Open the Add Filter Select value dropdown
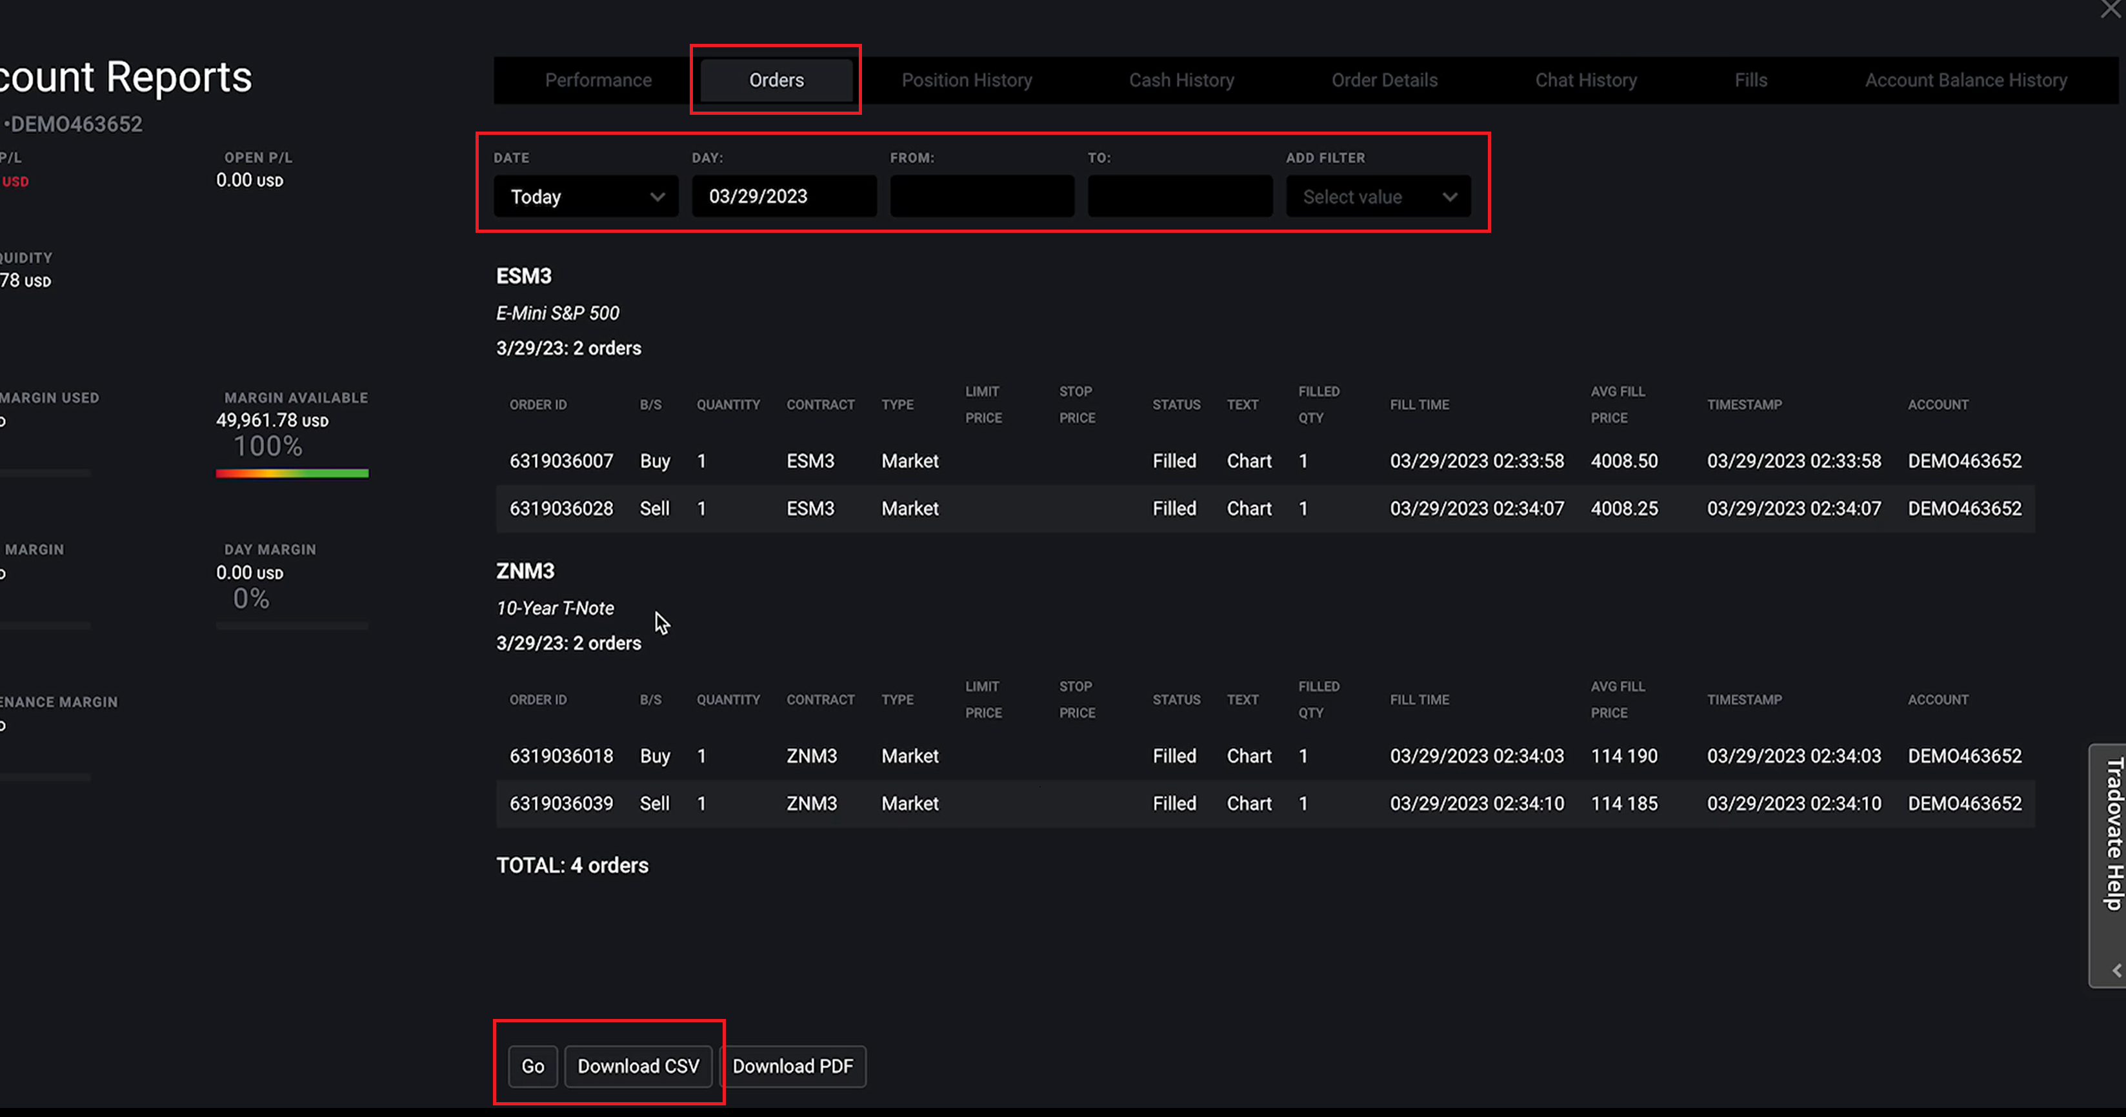This screenshot has height=1117, width=2126. (x=1378, y=196)
